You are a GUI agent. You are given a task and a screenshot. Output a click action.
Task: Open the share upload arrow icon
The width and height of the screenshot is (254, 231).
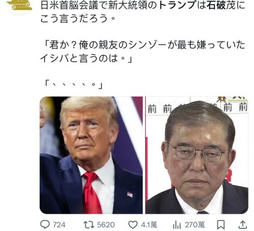(243, 224)
